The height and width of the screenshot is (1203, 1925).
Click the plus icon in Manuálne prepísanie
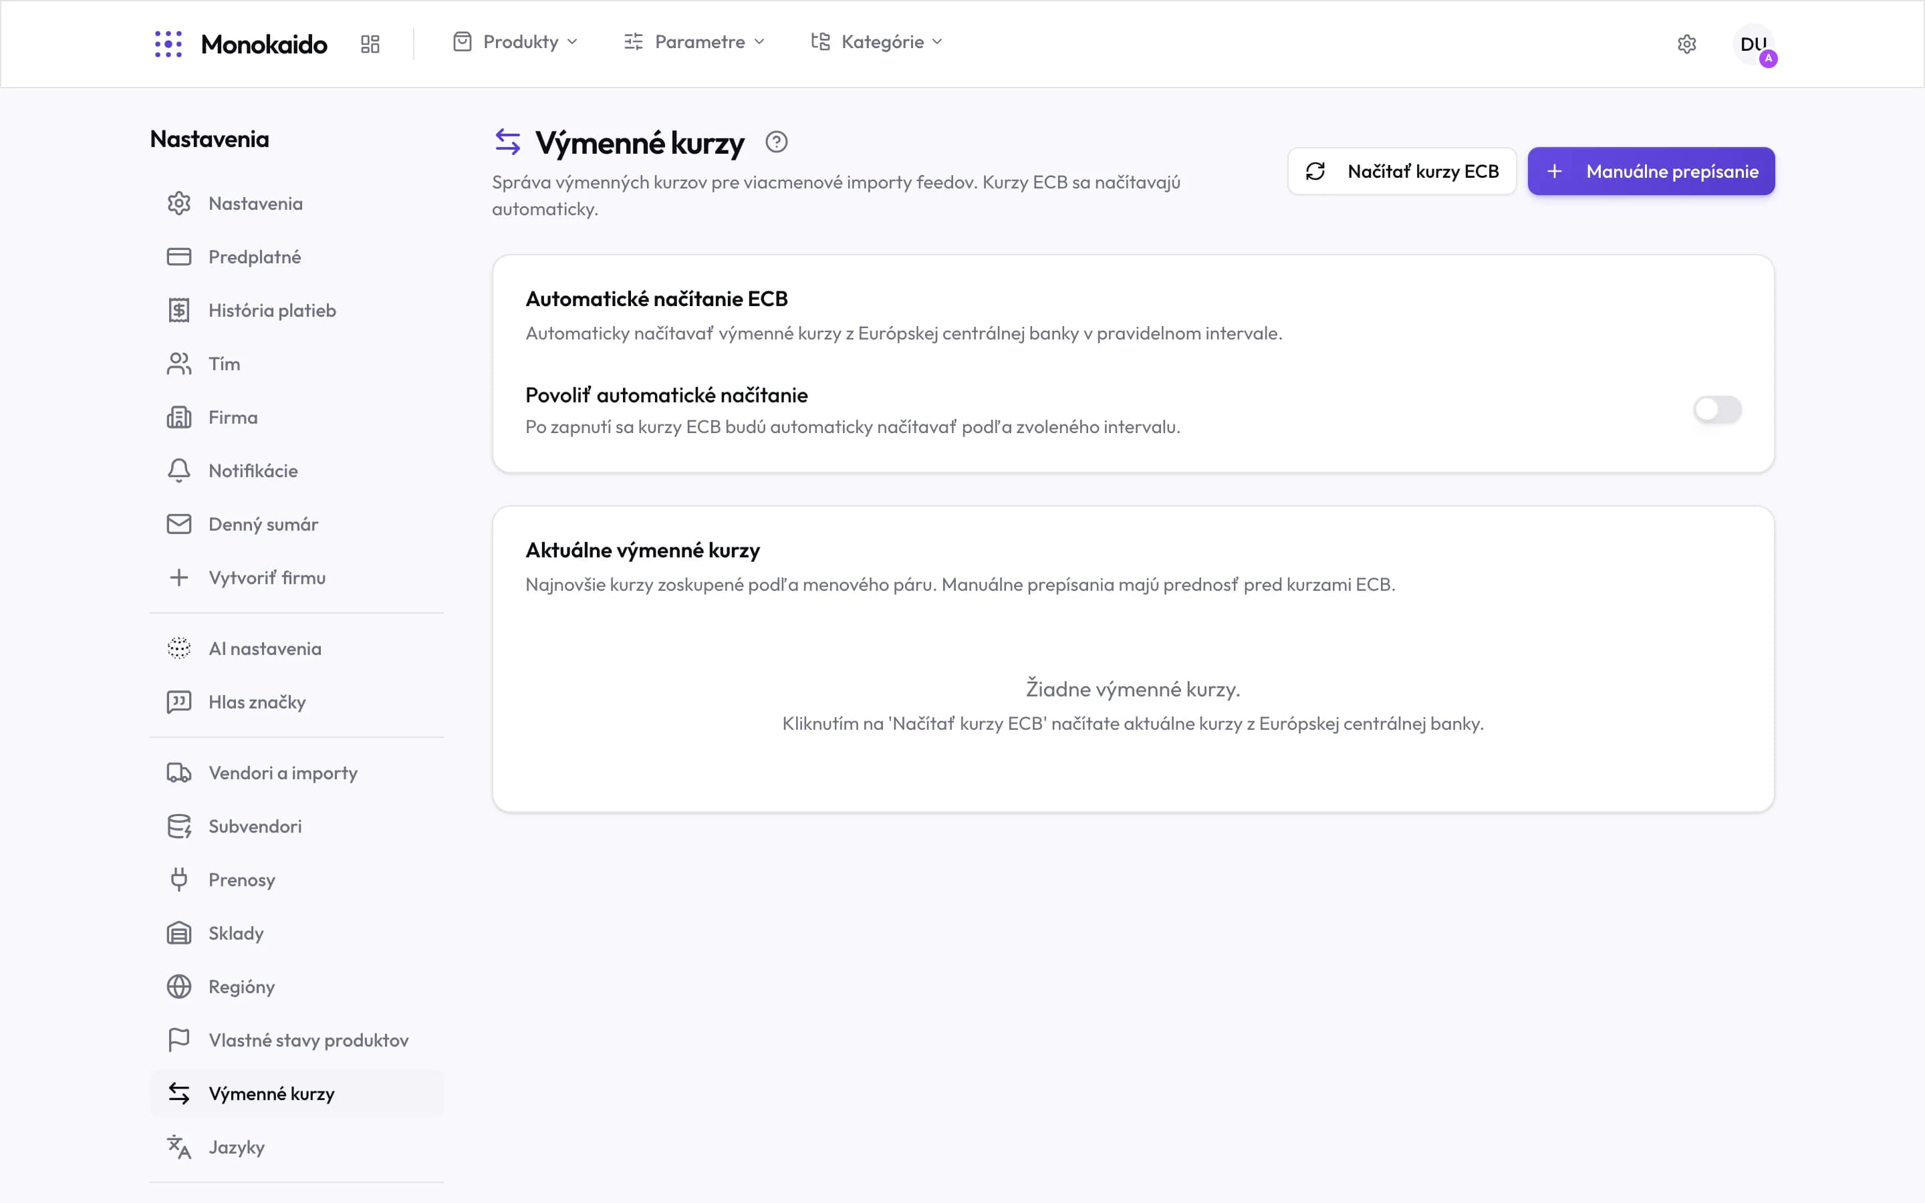pyautogui.click(x=1554, y=171)
